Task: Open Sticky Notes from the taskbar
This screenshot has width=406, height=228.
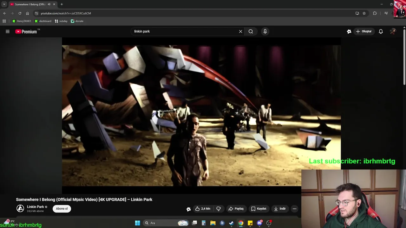Action: 250,223
